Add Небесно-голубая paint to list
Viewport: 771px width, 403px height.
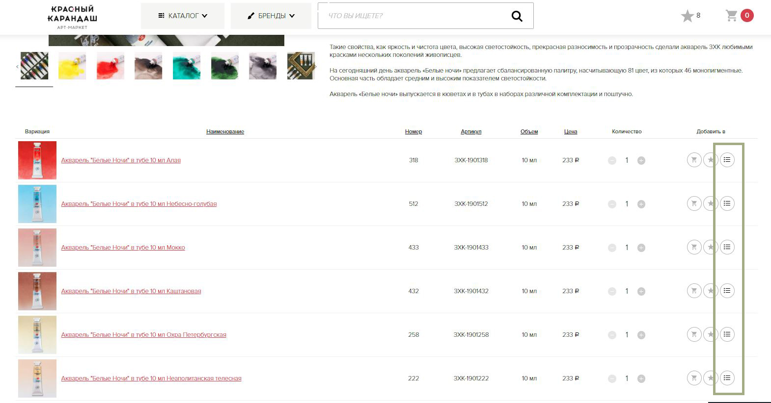point(727,203)
